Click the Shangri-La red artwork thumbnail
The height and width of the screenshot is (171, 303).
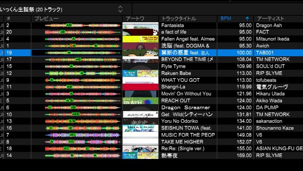point(140,87)
